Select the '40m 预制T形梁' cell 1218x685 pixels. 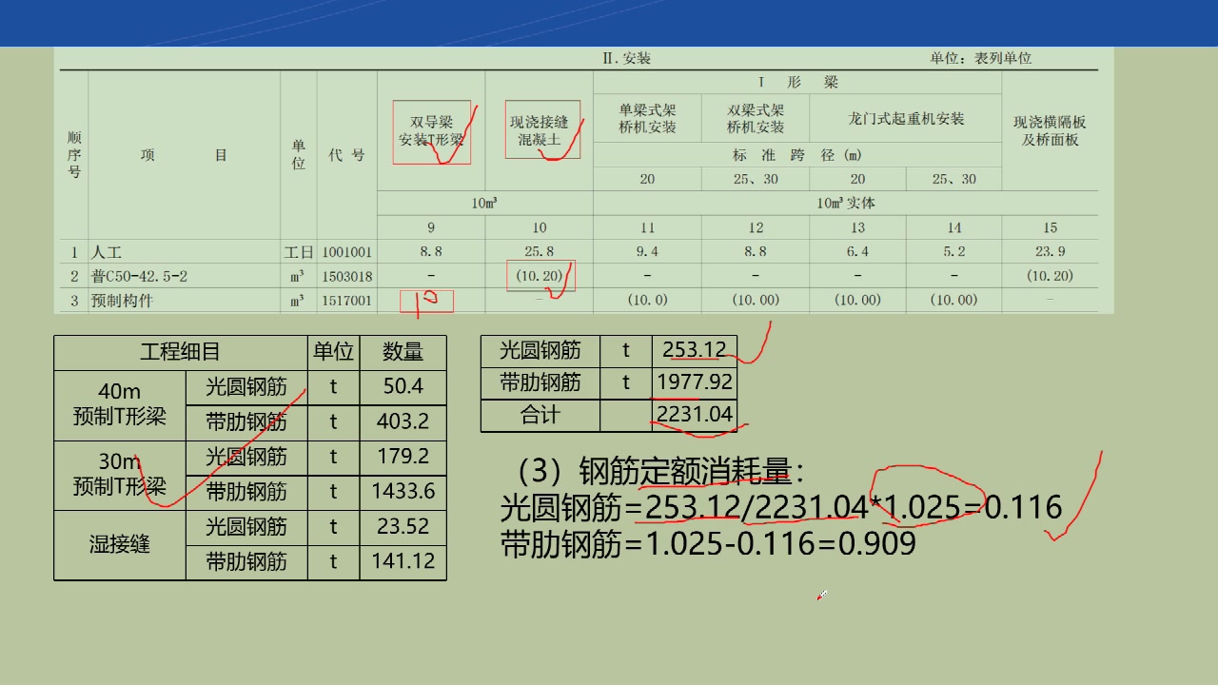(120, 404)
